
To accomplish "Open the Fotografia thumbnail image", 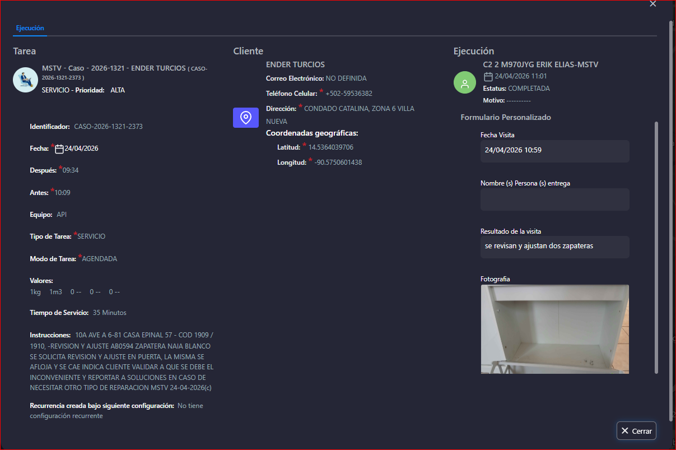I will point(554,329).
